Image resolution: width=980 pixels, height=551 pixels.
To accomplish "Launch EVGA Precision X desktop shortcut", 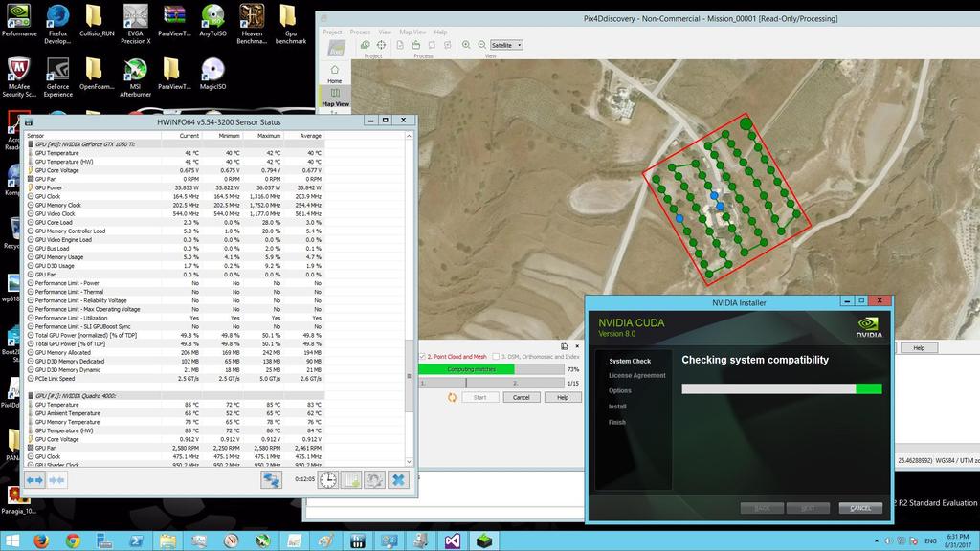I will (x=136, y=24).
